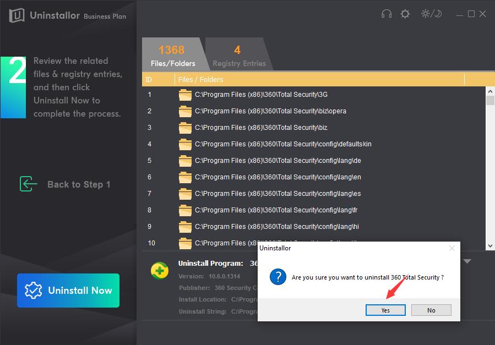Toggle light/dark theme mode
This screenshot has width=495, height=345.
[431, 14]
